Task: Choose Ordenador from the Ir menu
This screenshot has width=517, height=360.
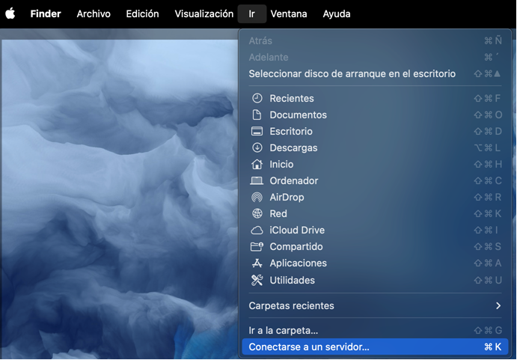Action: click(x=376, y=181)
